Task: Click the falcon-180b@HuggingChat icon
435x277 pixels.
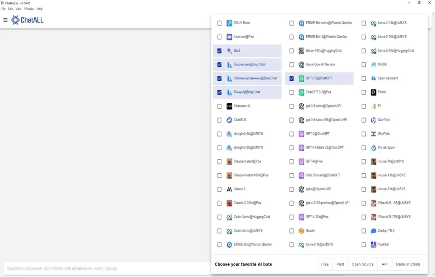Action: click(x=301, y=51)
